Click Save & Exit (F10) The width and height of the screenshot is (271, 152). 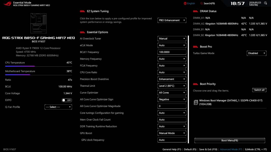(208, 149)
